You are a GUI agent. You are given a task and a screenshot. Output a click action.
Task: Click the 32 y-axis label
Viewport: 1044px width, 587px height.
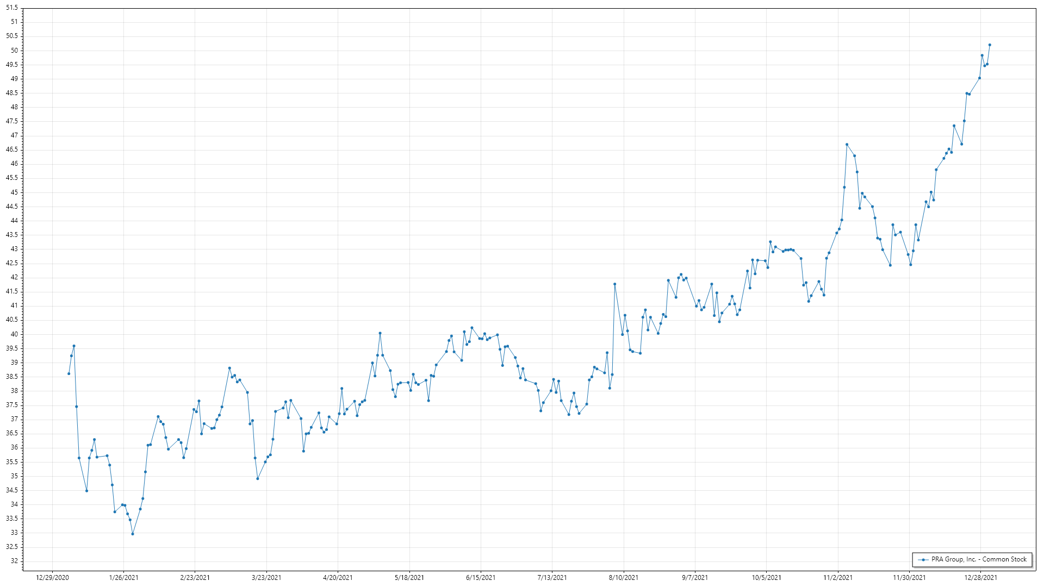(x=14, y=561)
